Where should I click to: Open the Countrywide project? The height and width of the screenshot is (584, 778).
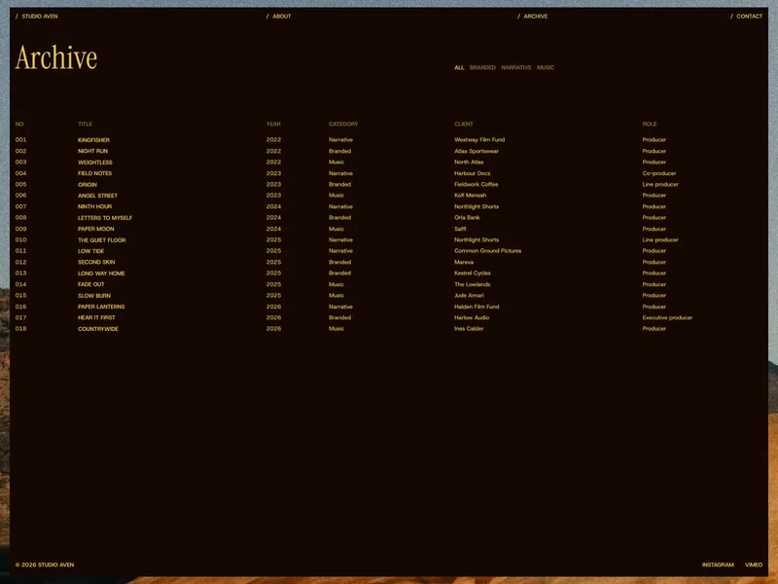point(98,329)
